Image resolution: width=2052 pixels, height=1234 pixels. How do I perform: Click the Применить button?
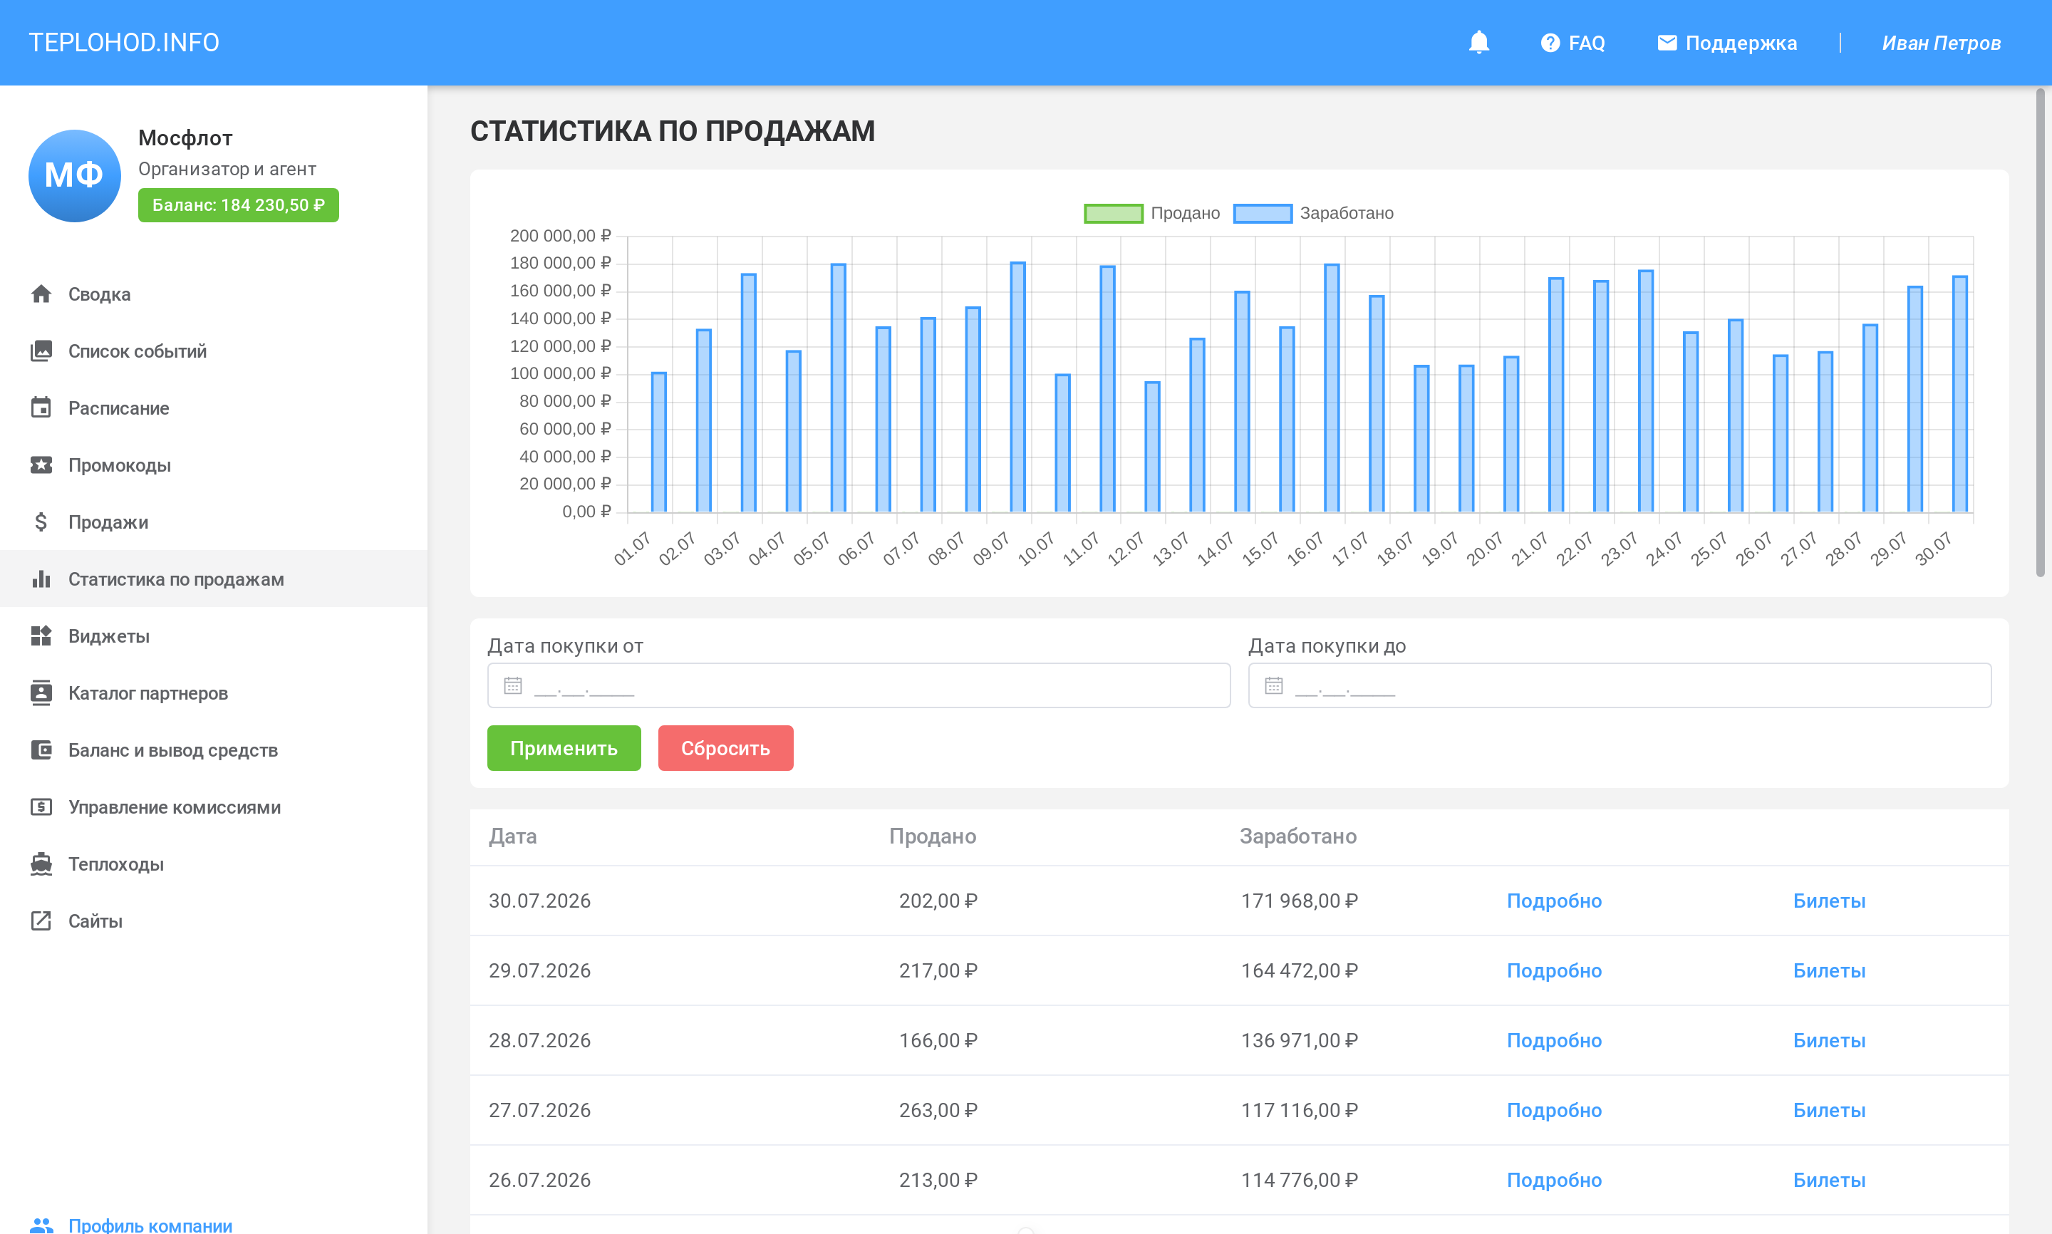564,748
